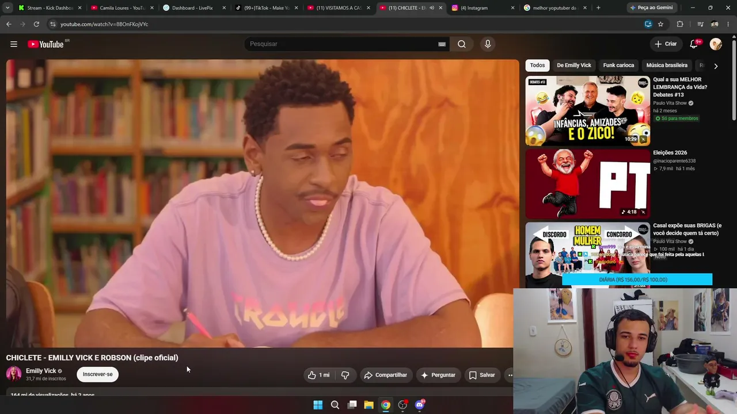Click the address bar URL
Screen dimensions: 737x414
pyautogui.click(x=104, y=24)
